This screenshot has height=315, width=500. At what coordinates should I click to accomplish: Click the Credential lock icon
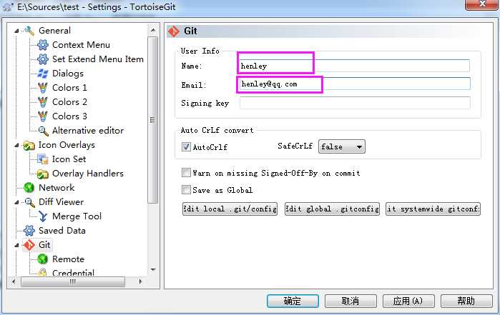point(43,271)
